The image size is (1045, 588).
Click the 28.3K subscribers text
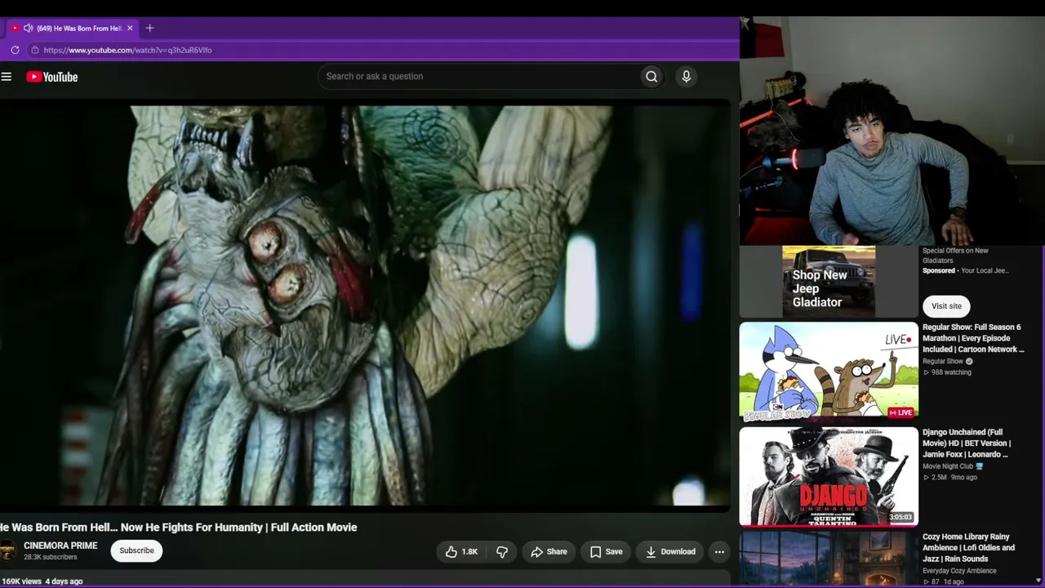coord(51,558)
